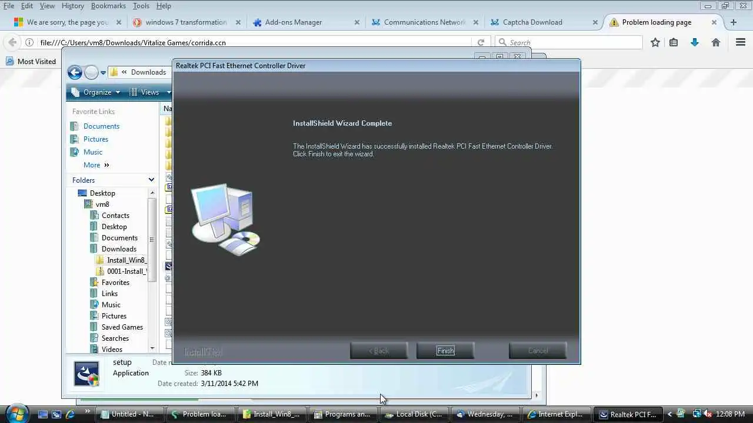Open Firefox hamburger menu
The image size is (753, 423).
point(741,42)
